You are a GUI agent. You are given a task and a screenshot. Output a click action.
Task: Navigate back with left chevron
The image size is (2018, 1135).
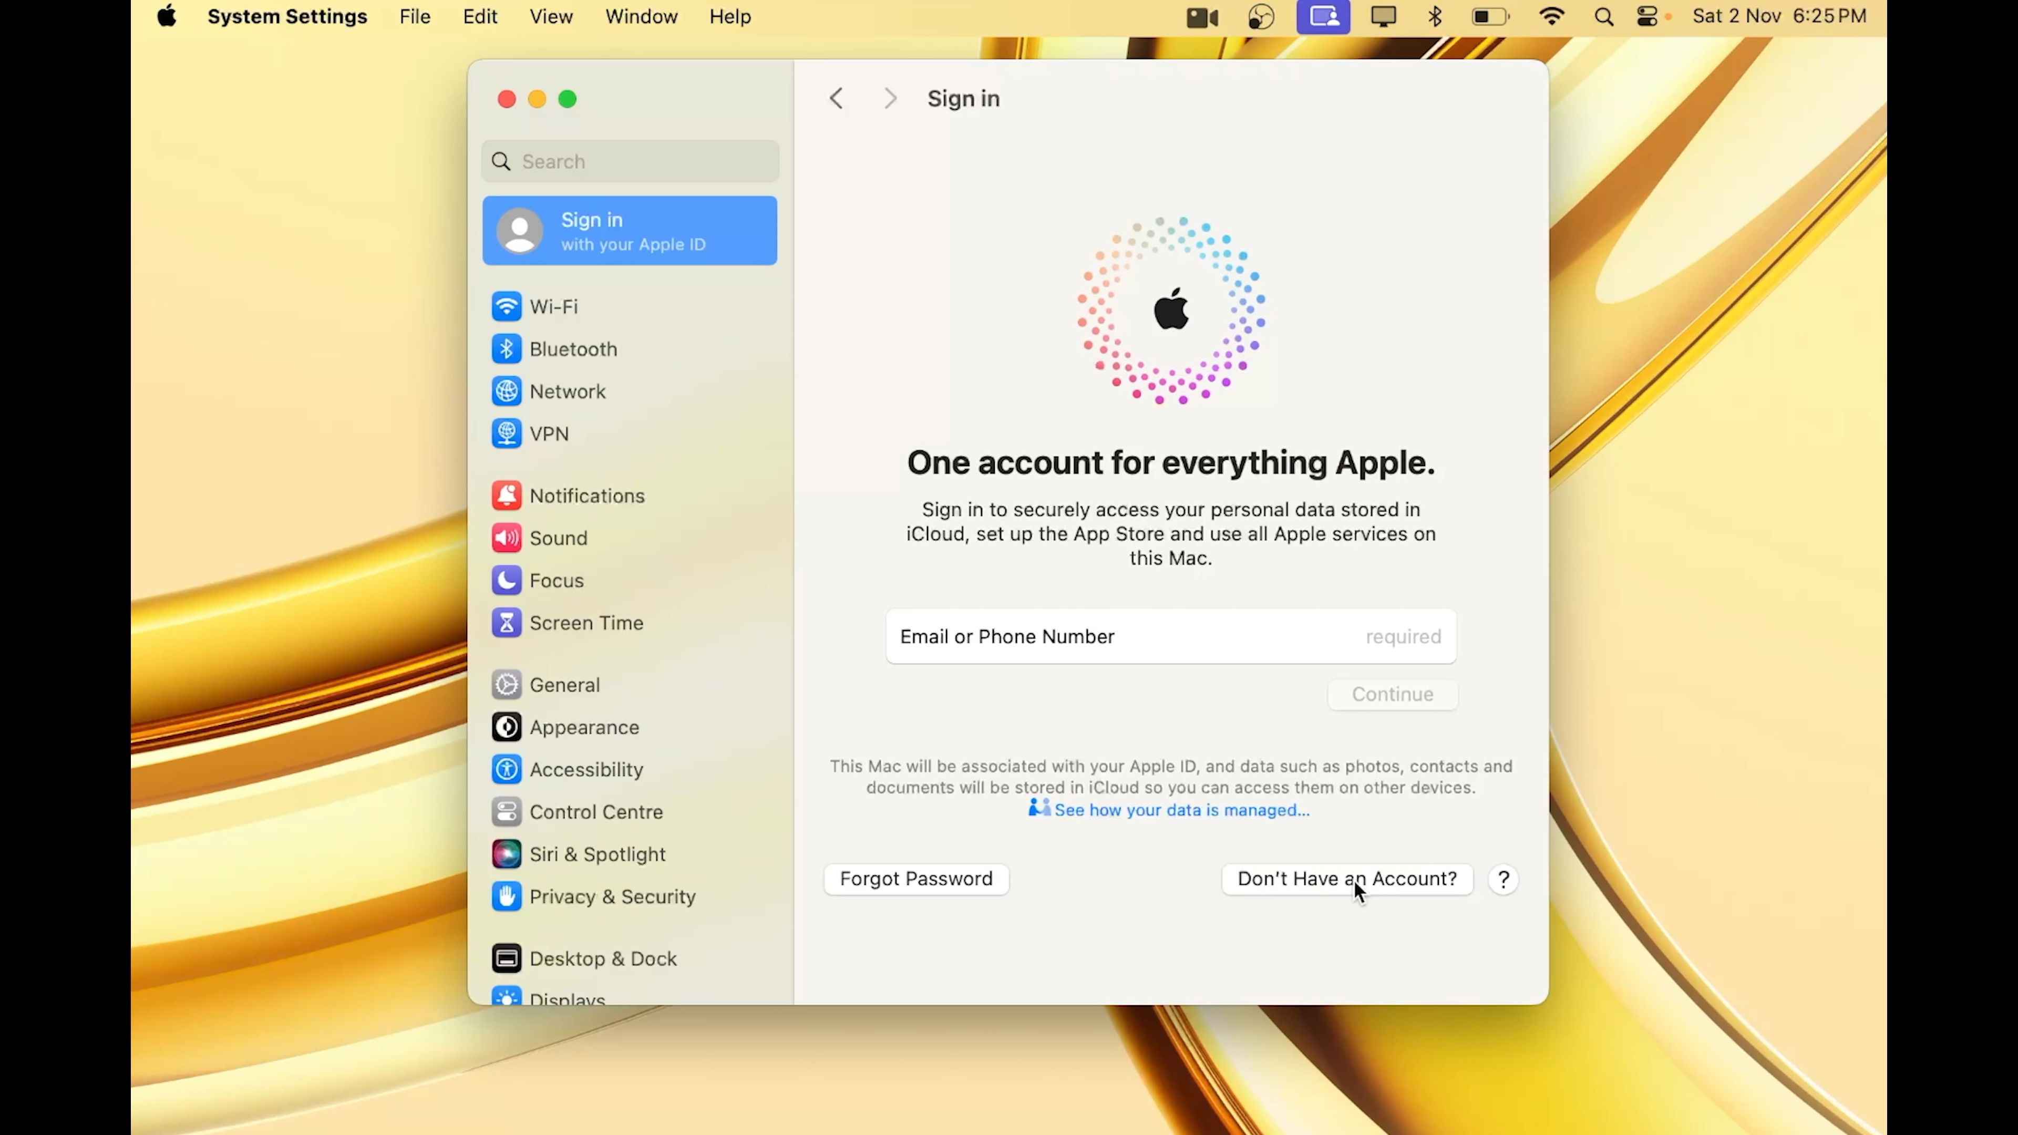coord(836,99)
